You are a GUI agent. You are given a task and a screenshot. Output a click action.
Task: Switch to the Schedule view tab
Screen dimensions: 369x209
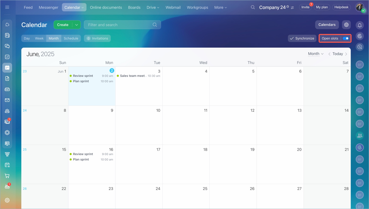(x=71, y=38)
